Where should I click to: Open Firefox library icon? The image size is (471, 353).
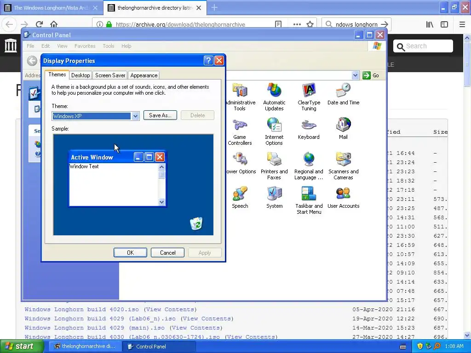pyautogui.click(x=430, y=24)
